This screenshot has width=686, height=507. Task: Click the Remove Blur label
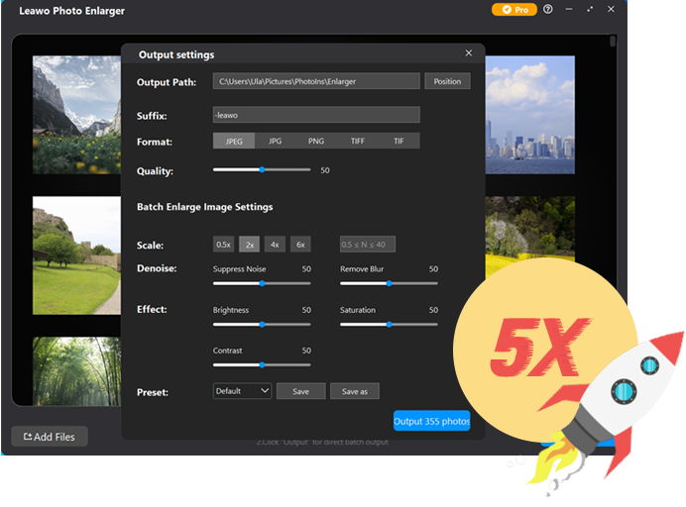coord(362,269)
